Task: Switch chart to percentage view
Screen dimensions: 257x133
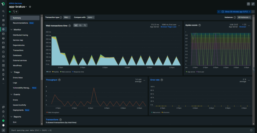Action: coord(85,25)
